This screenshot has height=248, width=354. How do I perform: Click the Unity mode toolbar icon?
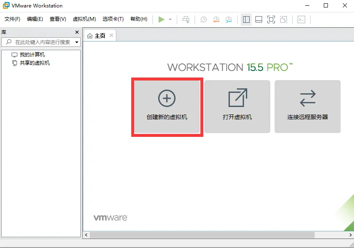(x=284, y=19)
